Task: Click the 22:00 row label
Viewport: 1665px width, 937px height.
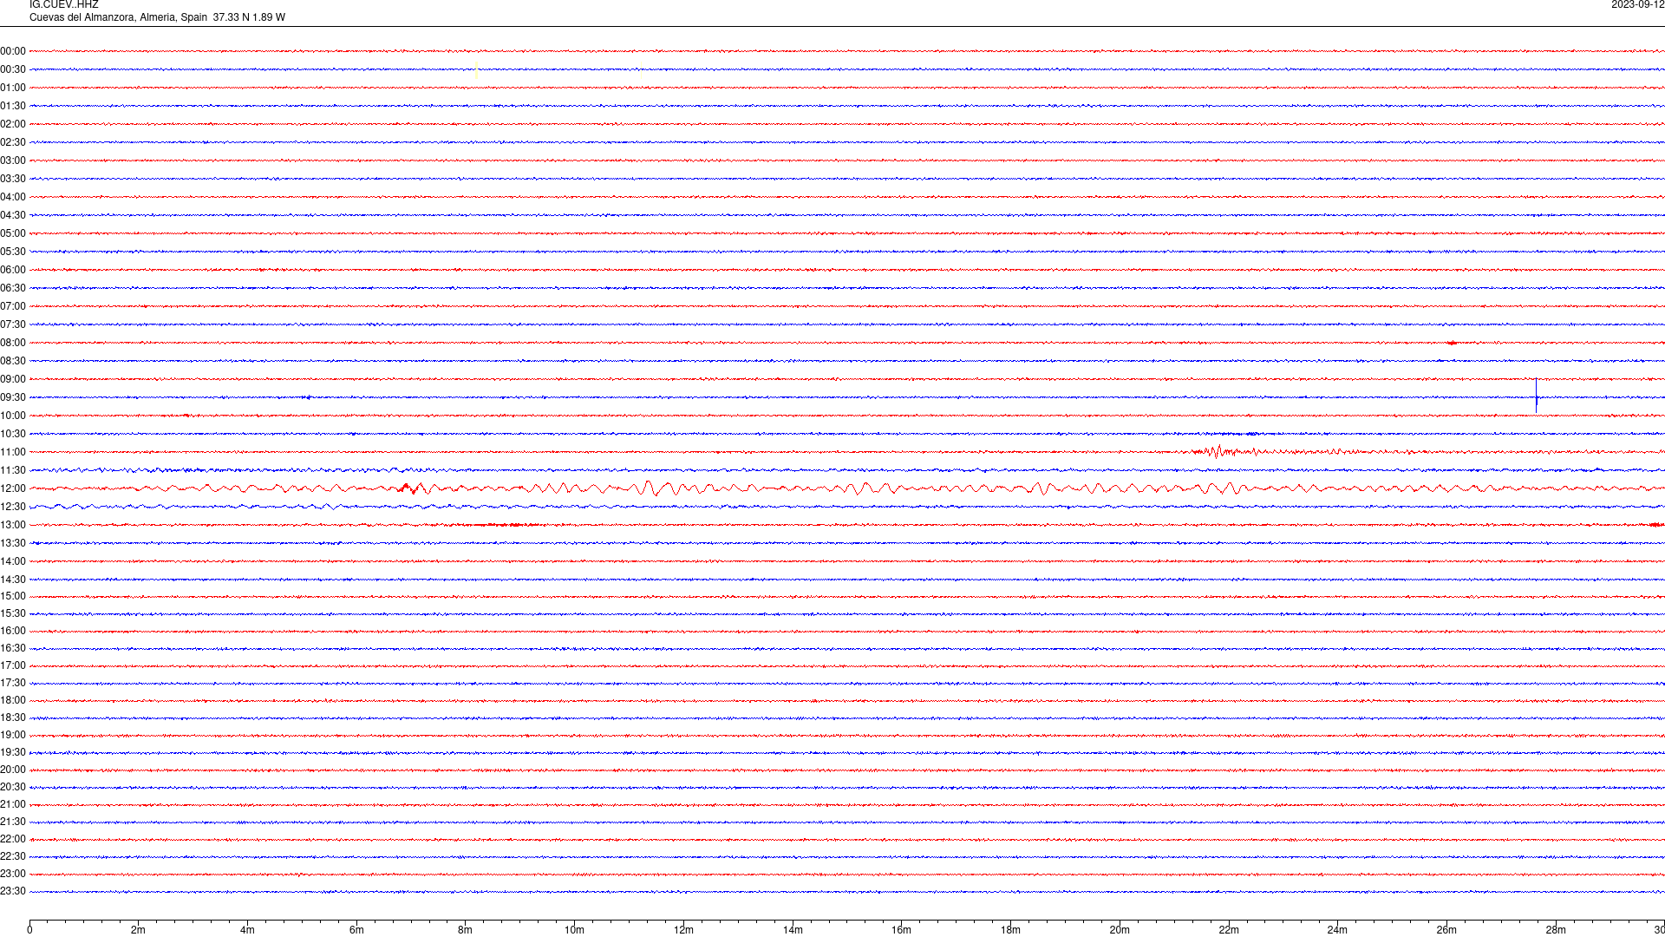Action: pyautogui.click(x=13, y=839)
